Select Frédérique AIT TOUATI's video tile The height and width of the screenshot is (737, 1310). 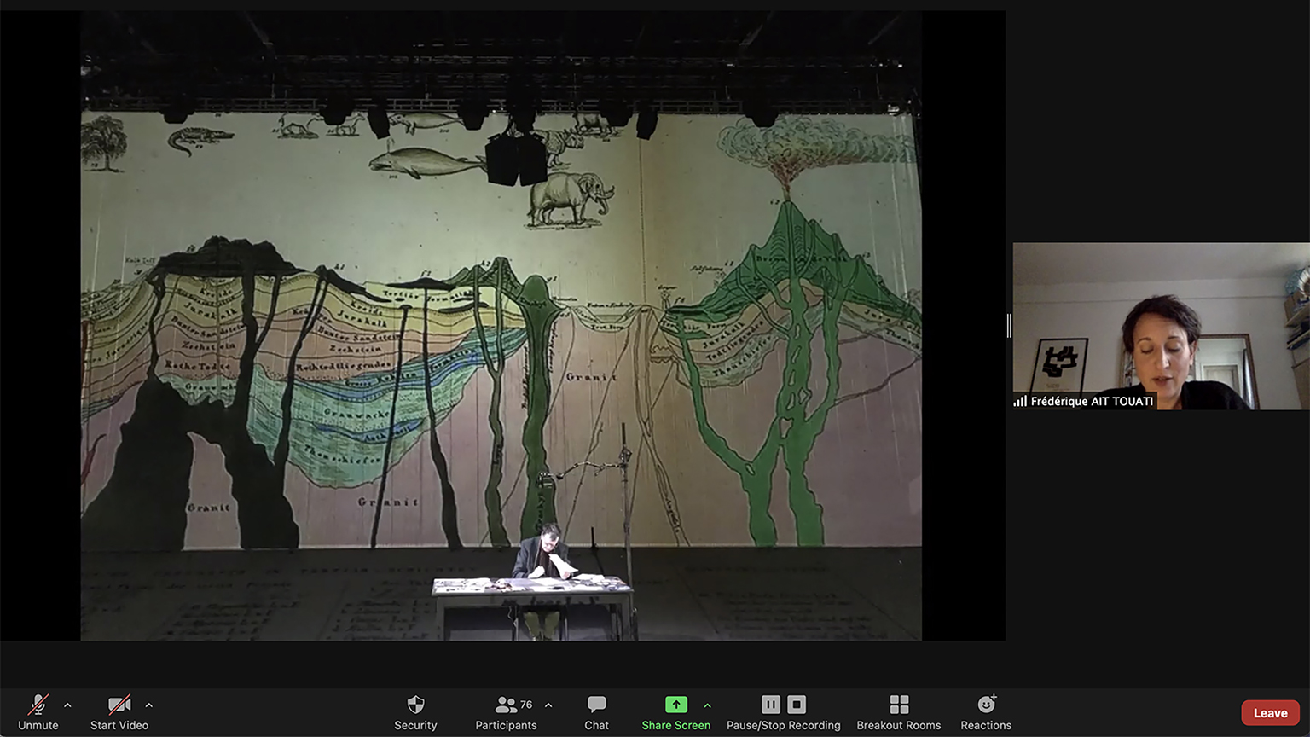coord(1161,326)
